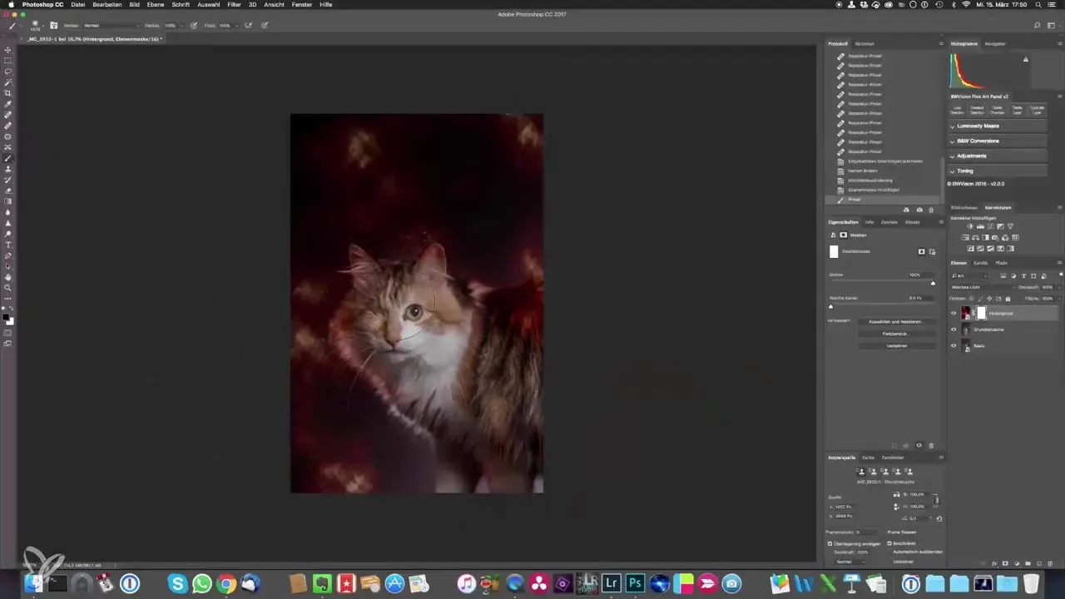The width and height of the screenshot is (1065, 599).
Task: Click the Umkehren mask button
Action: (895, 345)
